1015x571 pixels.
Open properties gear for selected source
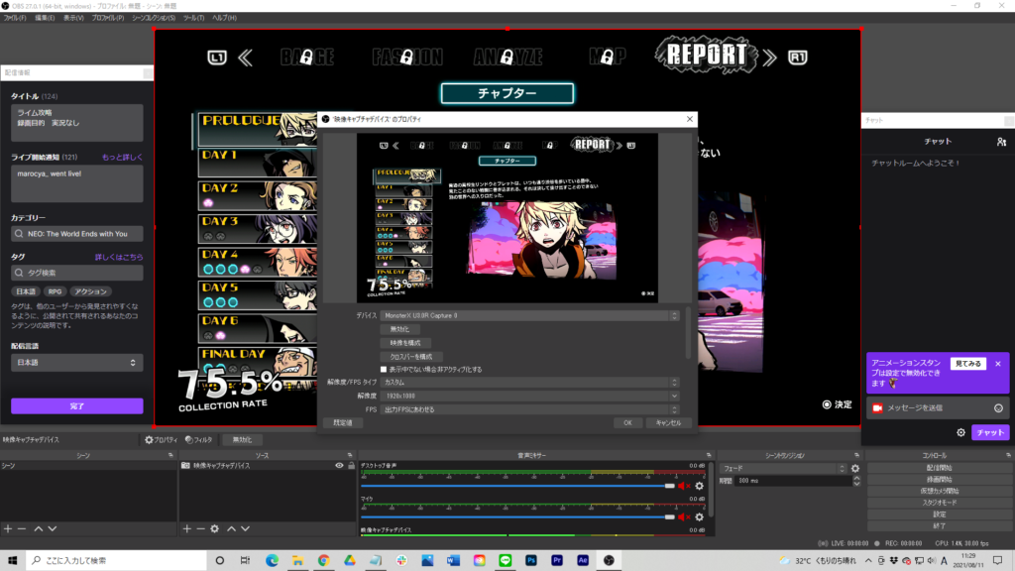click(161, 439)
